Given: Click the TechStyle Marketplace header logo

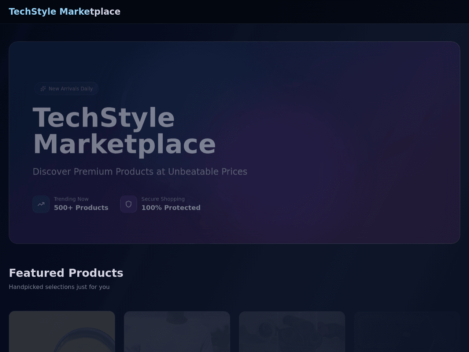Looking at the screenshot, I should tap(64, 12).
